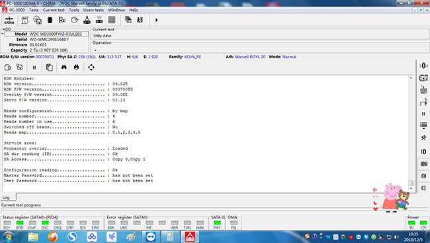Expand the main toolbar overflow arrow

157,20
